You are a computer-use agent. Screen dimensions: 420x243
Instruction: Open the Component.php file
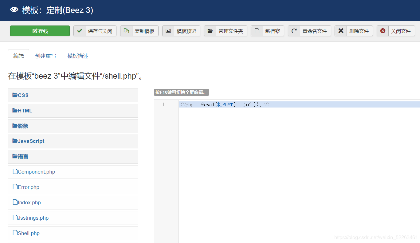click(x=73, y=172)
